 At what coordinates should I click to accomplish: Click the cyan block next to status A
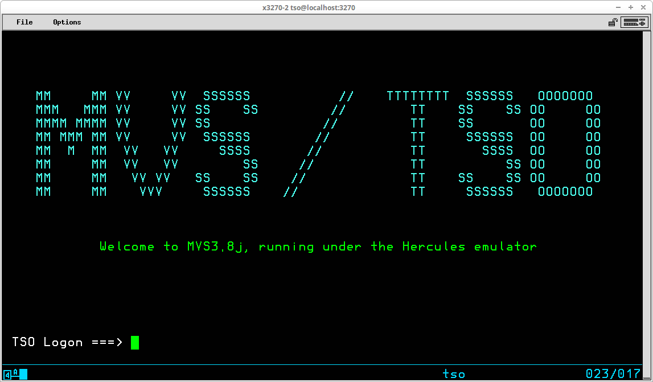[23, 374]
